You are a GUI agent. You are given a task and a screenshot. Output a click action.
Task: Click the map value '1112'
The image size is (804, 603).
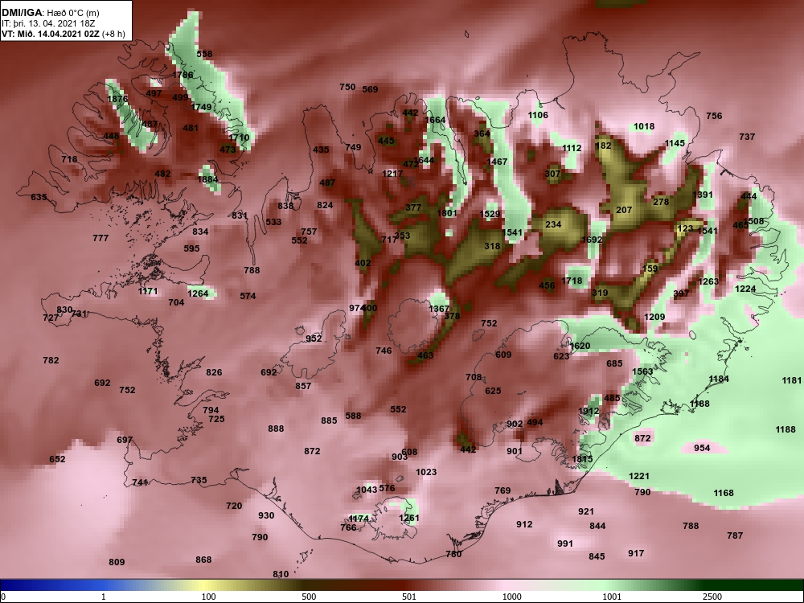tap(572, 148)
